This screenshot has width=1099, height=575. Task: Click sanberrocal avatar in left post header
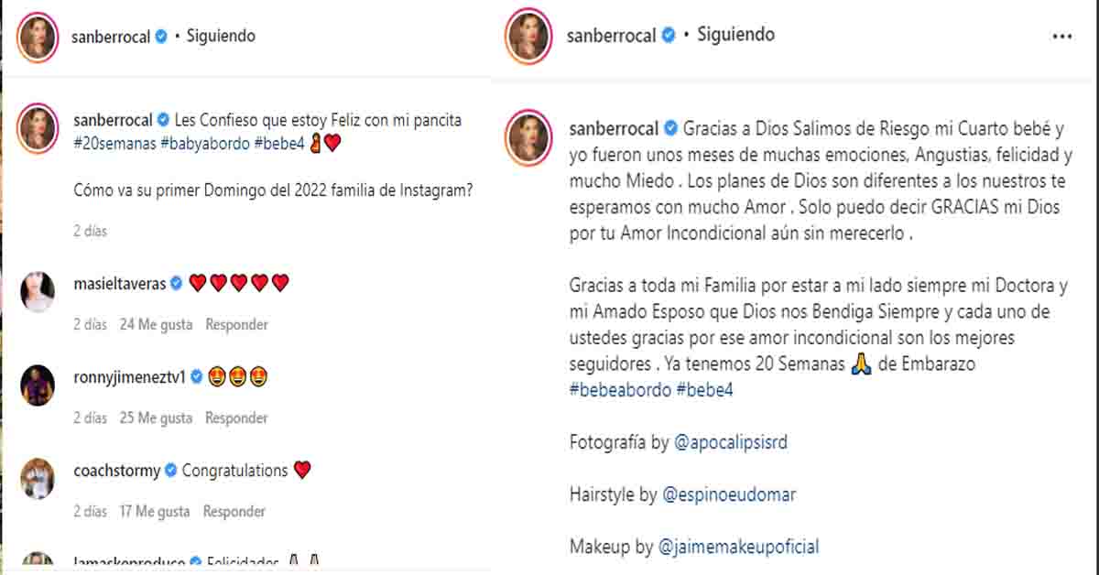click(38, 38)
